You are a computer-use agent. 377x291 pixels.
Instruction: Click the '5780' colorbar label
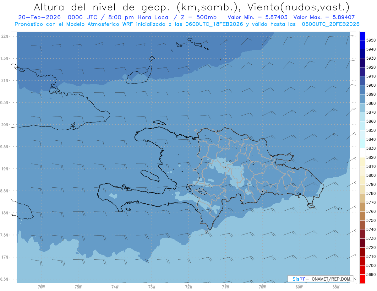coord(371,193)
